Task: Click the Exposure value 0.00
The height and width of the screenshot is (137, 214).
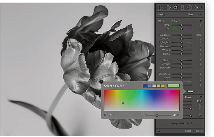Action: [x=199, y=35]
